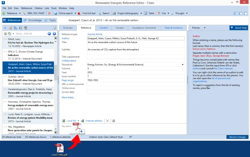This screenshot has height=157, width=250.
Task: Toggle marker beside Lund, Peter D. reference
Action: (x=6, y=114)
